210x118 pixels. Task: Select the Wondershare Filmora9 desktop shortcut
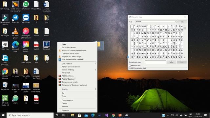tap(5, 20)
